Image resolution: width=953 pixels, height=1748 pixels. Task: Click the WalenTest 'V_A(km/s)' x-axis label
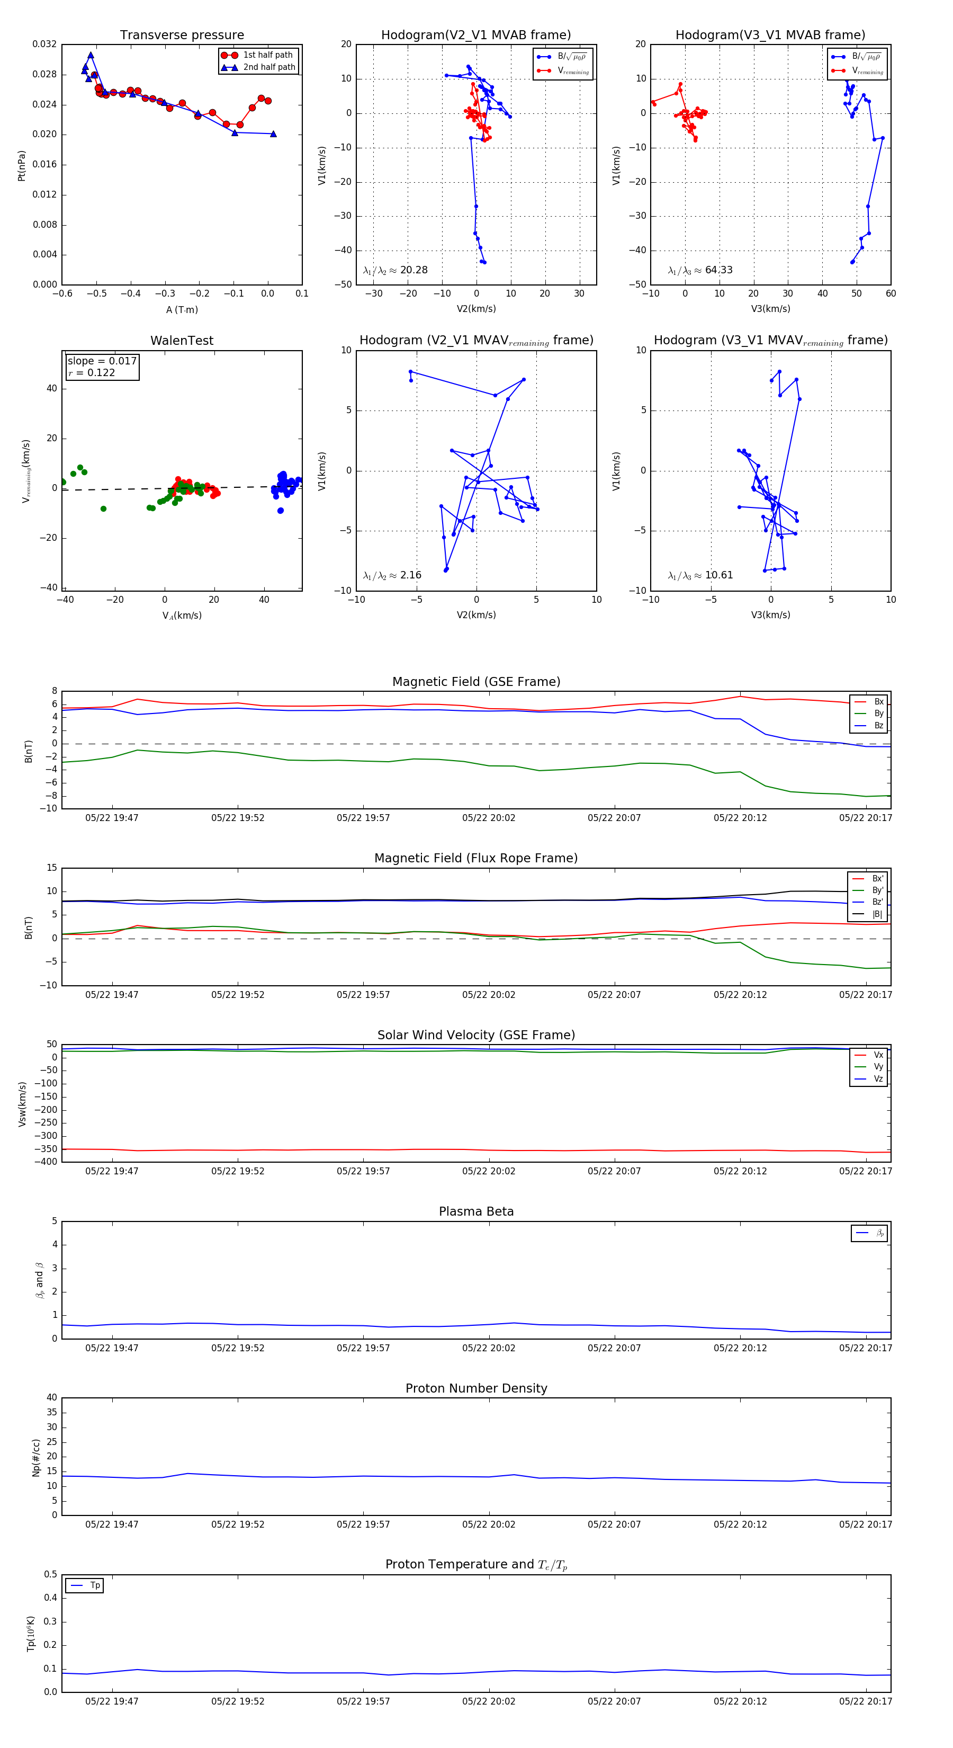182,616
